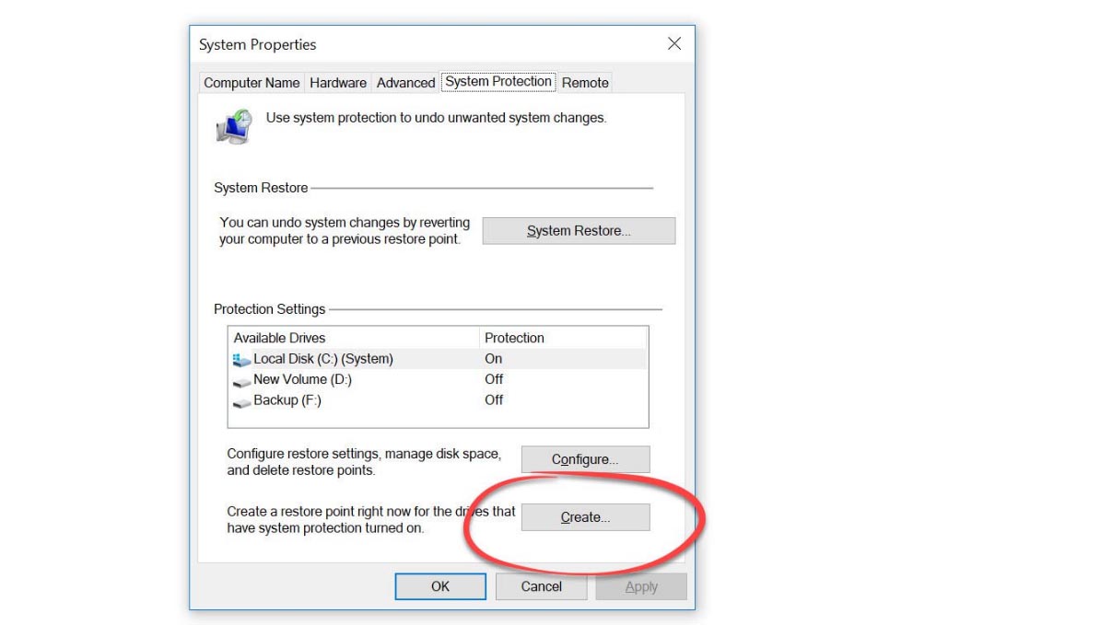
Task: Click the Protection column header
Action: pyautogui.click(x=513, y=338)
